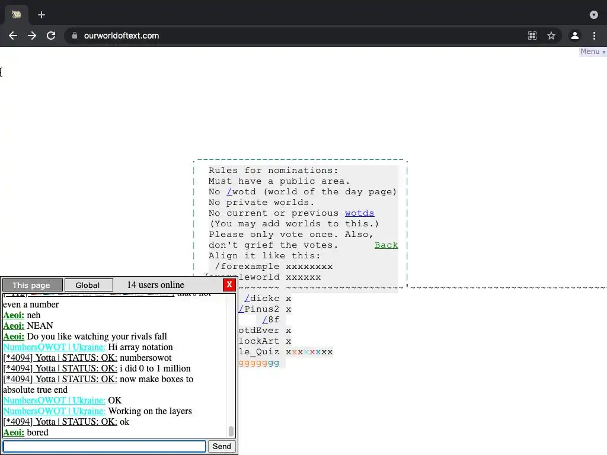This screenshot has height=455, width=607.
Task: Click the 'Rules for nominations:' heading
Action: coord(273,170)
